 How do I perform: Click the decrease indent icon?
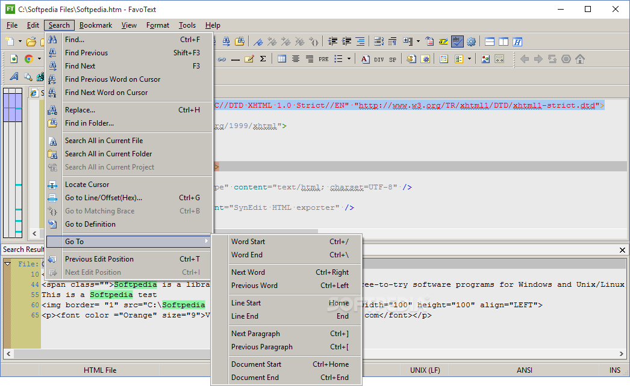(332, 41)
